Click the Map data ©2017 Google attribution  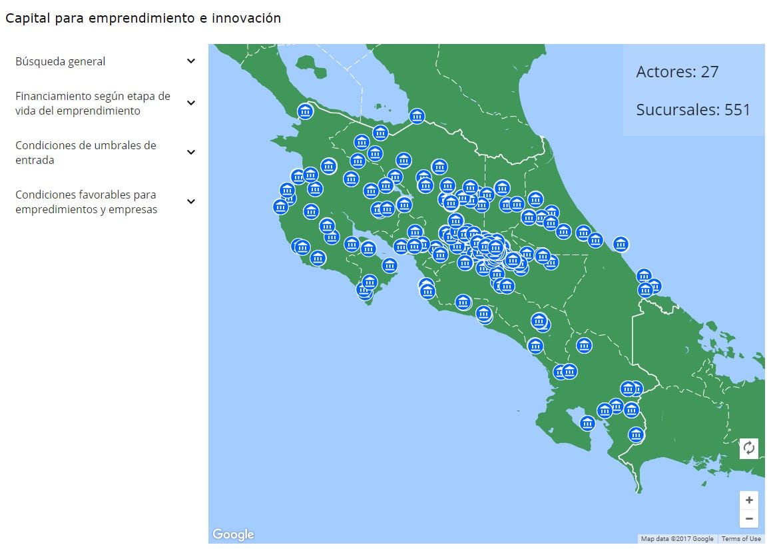tap(677, 538)
